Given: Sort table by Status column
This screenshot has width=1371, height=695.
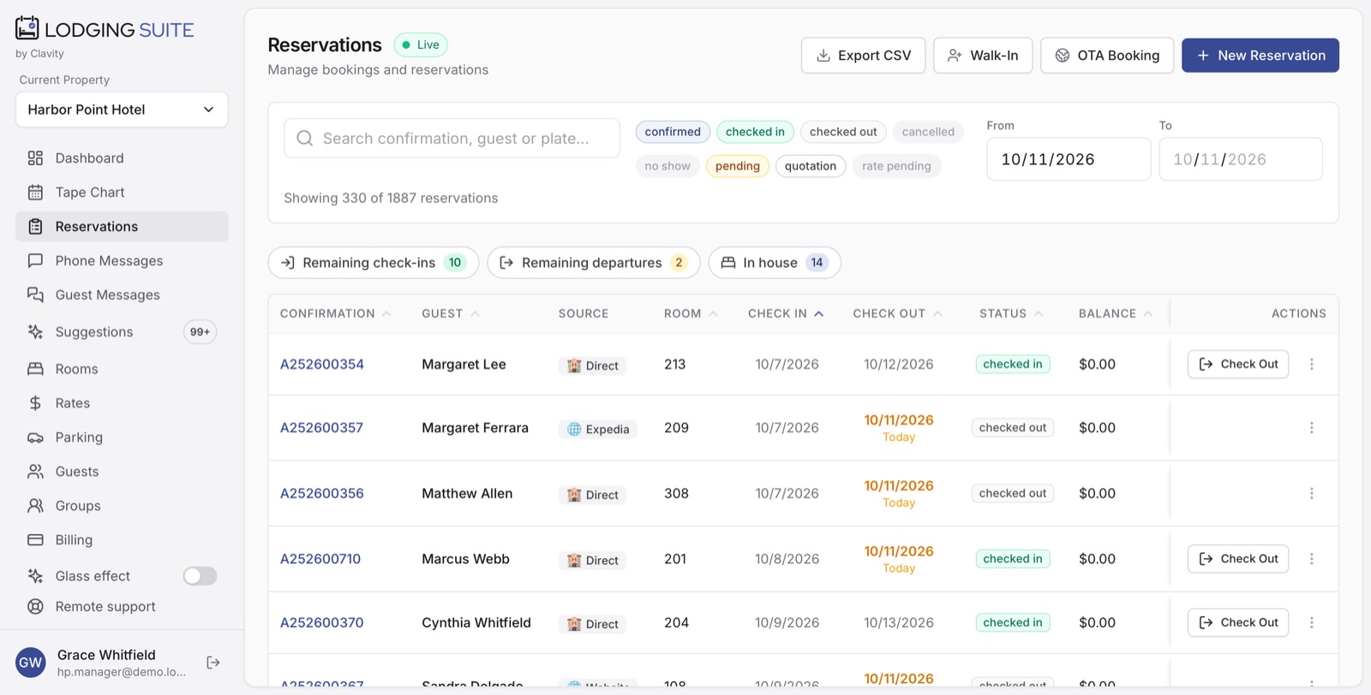Looking at the screenshot, I should pos(1011,314).
